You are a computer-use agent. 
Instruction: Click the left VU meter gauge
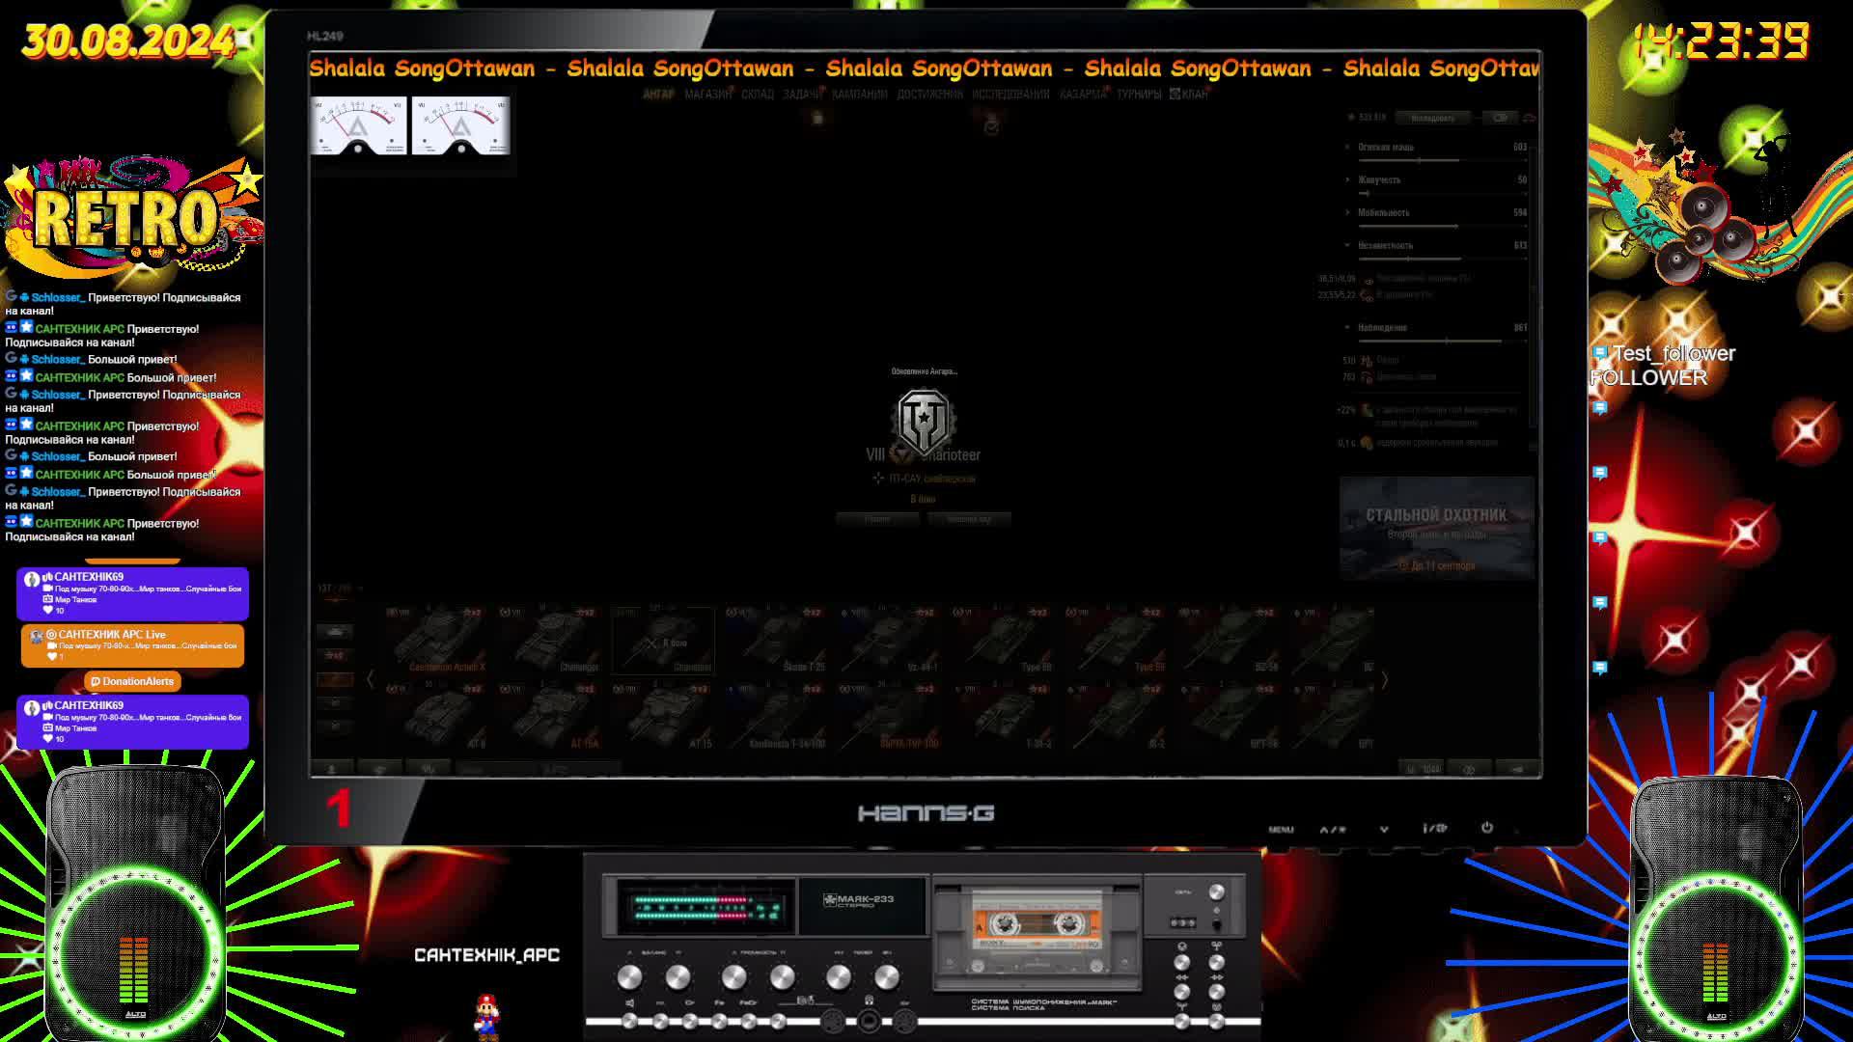click(x=358, y=125)
